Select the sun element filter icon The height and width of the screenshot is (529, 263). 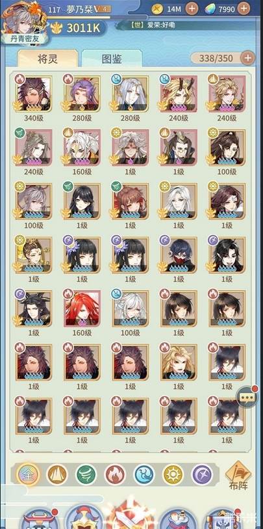[173, 475]
